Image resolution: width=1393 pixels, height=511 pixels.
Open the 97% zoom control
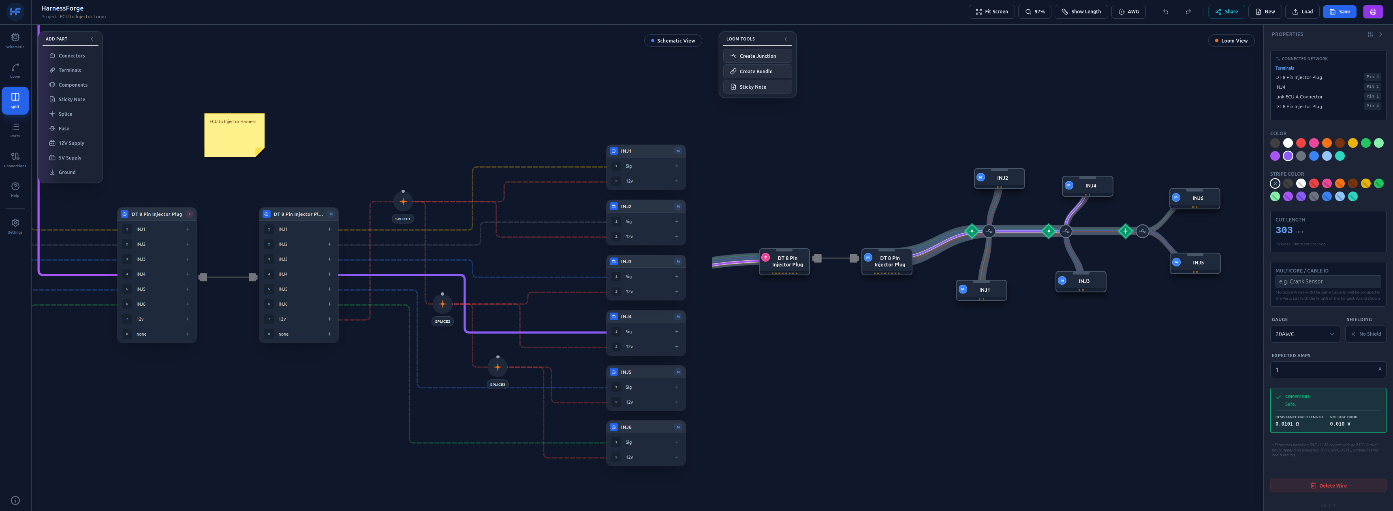tap(1034, 11)
